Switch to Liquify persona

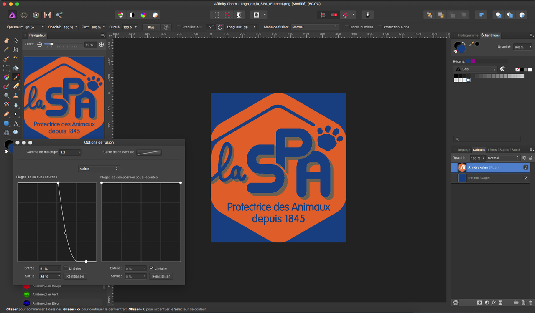point(24,15)
